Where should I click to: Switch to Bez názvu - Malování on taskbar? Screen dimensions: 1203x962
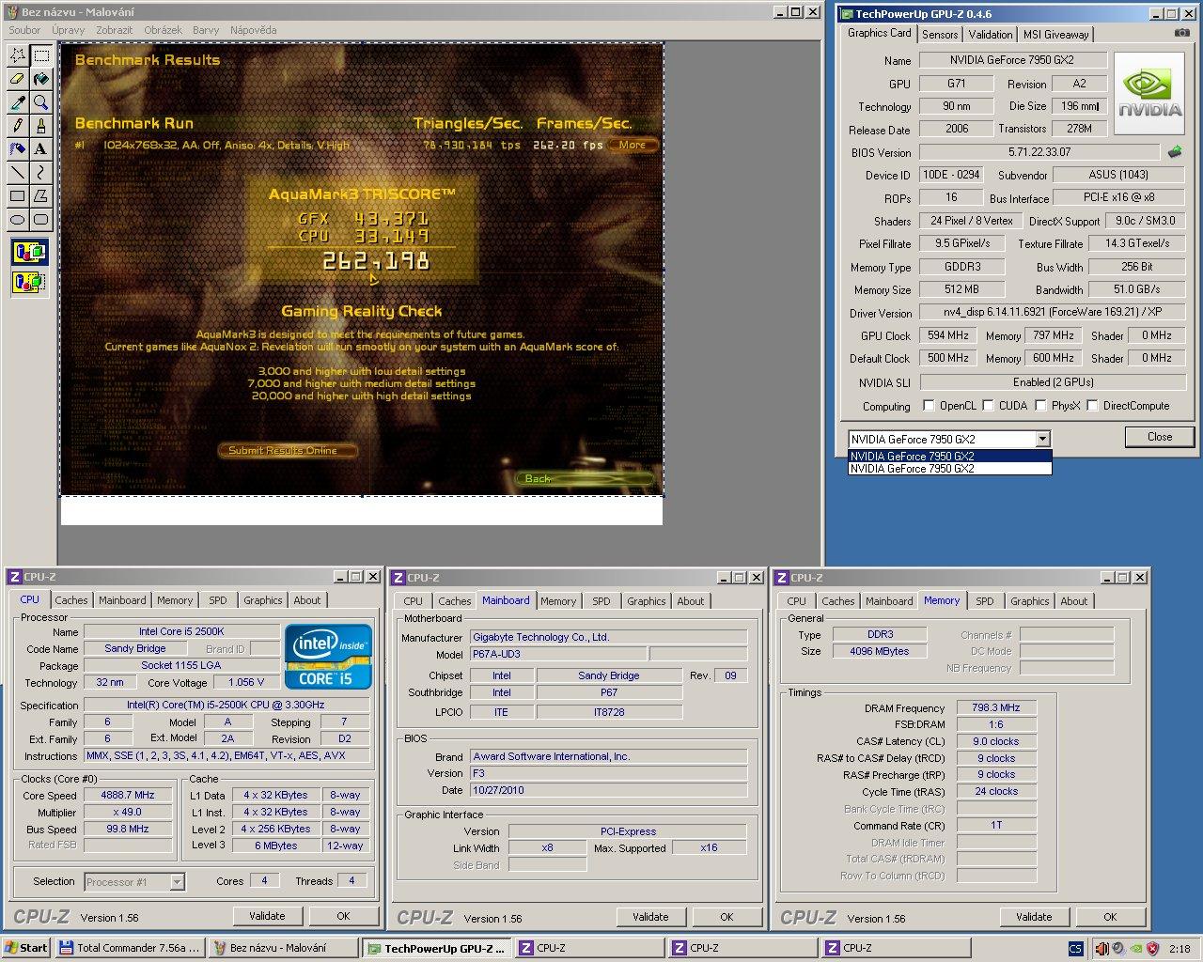click(283, 948)
